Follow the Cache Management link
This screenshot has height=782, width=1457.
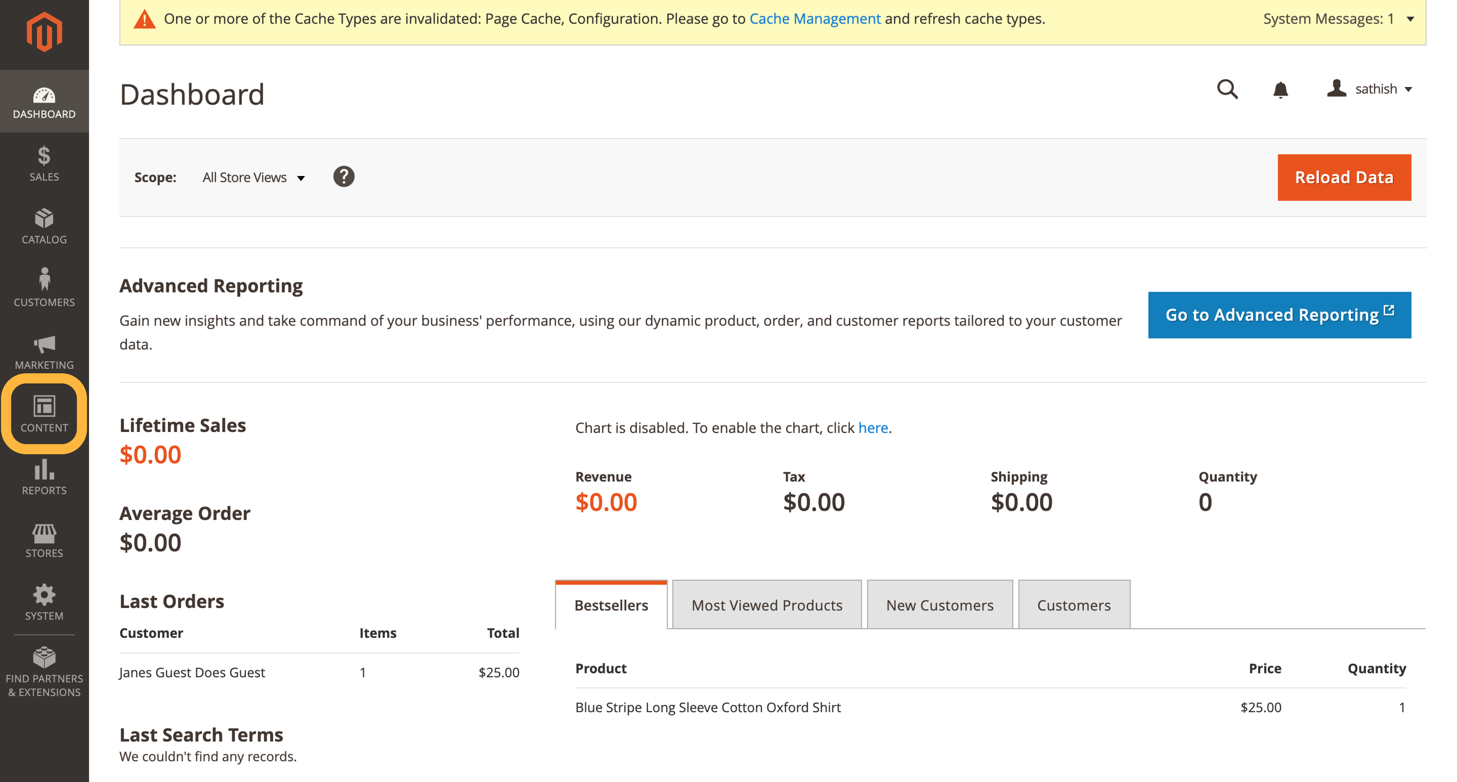(815, 19)
